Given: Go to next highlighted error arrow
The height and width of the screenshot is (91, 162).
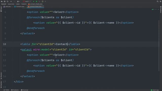Looking at the screenshot, I should 158,9.
